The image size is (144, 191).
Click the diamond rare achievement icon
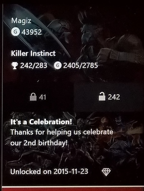click(106, 172)
